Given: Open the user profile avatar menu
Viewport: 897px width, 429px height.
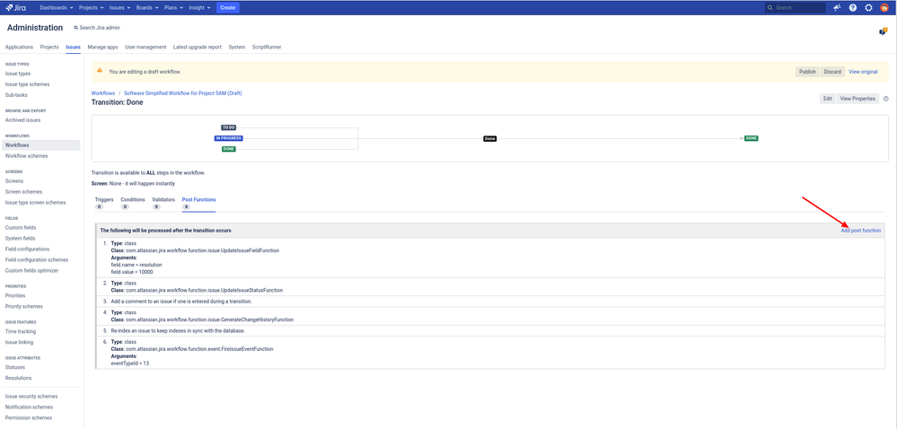Looking at the screenshot, I should [x=884, y=7].
